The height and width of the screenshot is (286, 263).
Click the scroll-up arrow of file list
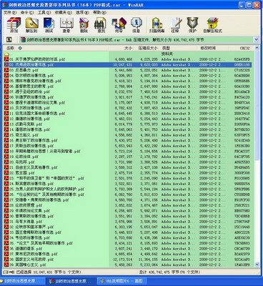pyautogui.click(x=257, y=48)
